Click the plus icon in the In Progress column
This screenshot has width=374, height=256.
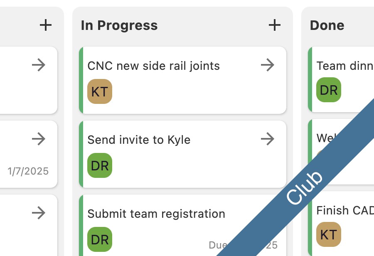click(274, 25)
